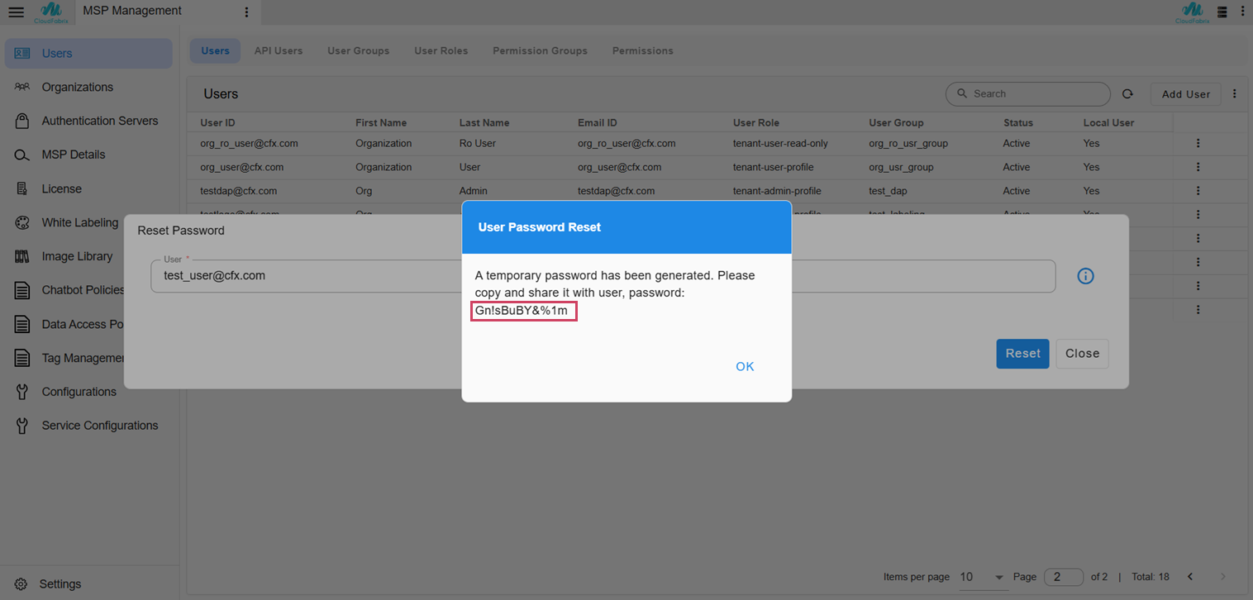Refresh the Users table
Image resolution: width=1253 pixels, height=600 pixels.
1127,94
